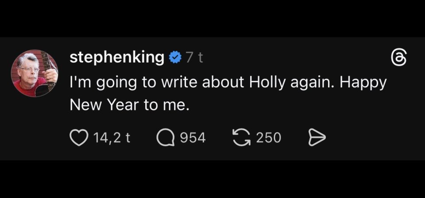The width and height of the screenshot is (425, 198).
Task: Open the 954 replies count
Action: click(193, 138)
